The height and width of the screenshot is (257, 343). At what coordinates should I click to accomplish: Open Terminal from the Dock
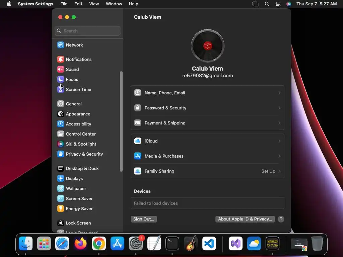click(x=172, y=243)
